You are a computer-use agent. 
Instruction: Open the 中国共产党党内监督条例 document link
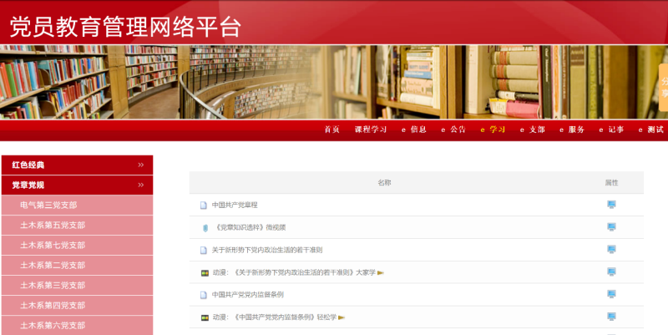click(x=248, y=295)
